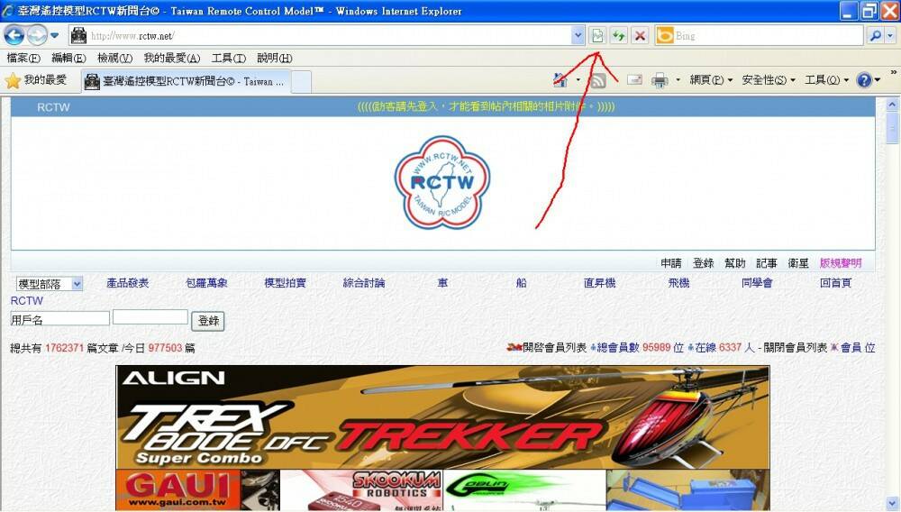901x512 pixels.
Task: Go to the 同學會 section
Action: (757, 283)
